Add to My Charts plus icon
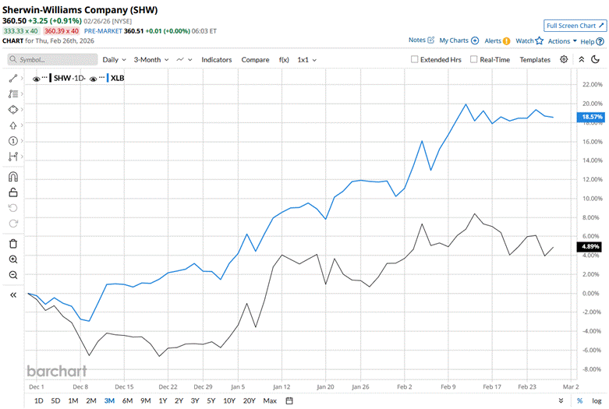Image resolution: width=609 pixels, height=409 pixels. (x=475, y=41)
